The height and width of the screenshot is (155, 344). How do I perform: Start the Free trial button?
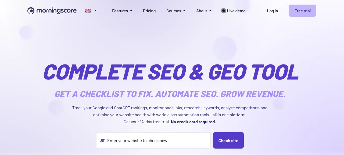[x=303, y=11]
